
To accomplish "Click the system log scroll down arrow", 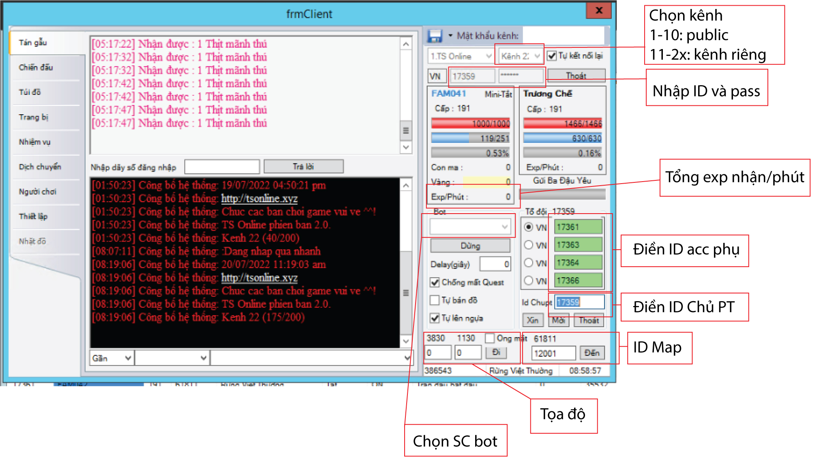I will [406, 341].
